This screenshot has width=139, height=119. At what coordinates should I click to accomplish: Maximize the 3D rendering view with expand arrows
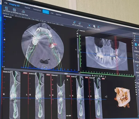click(135, 80)
